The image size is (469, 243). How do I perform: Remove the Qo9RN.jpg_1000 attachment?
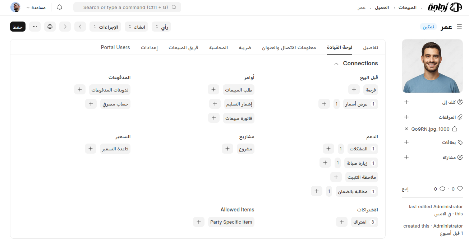[x=406, y=129]
